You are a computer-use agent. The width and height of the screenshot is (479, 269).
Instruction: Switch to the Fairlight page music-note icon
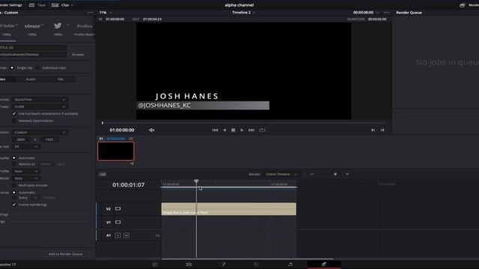click(x=290, y=265)
